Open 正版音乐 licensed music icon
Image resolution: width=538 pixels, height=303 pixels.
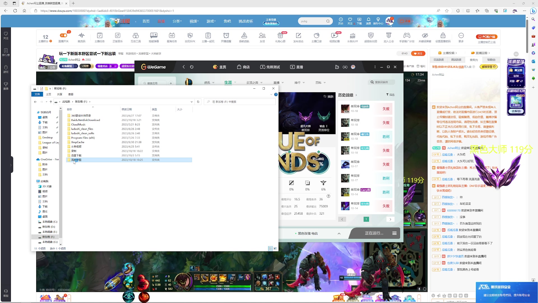tap(118, 35)
